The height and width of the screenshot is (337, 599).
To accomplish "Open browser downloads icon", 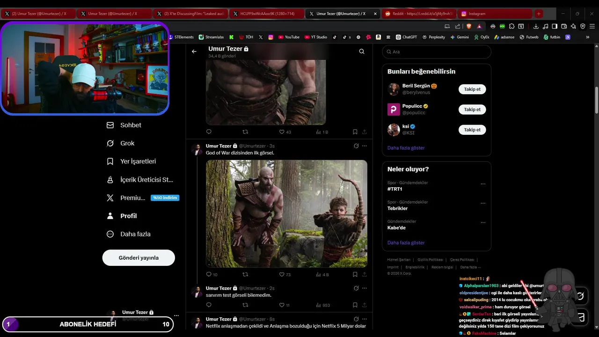I will point(536,26).
